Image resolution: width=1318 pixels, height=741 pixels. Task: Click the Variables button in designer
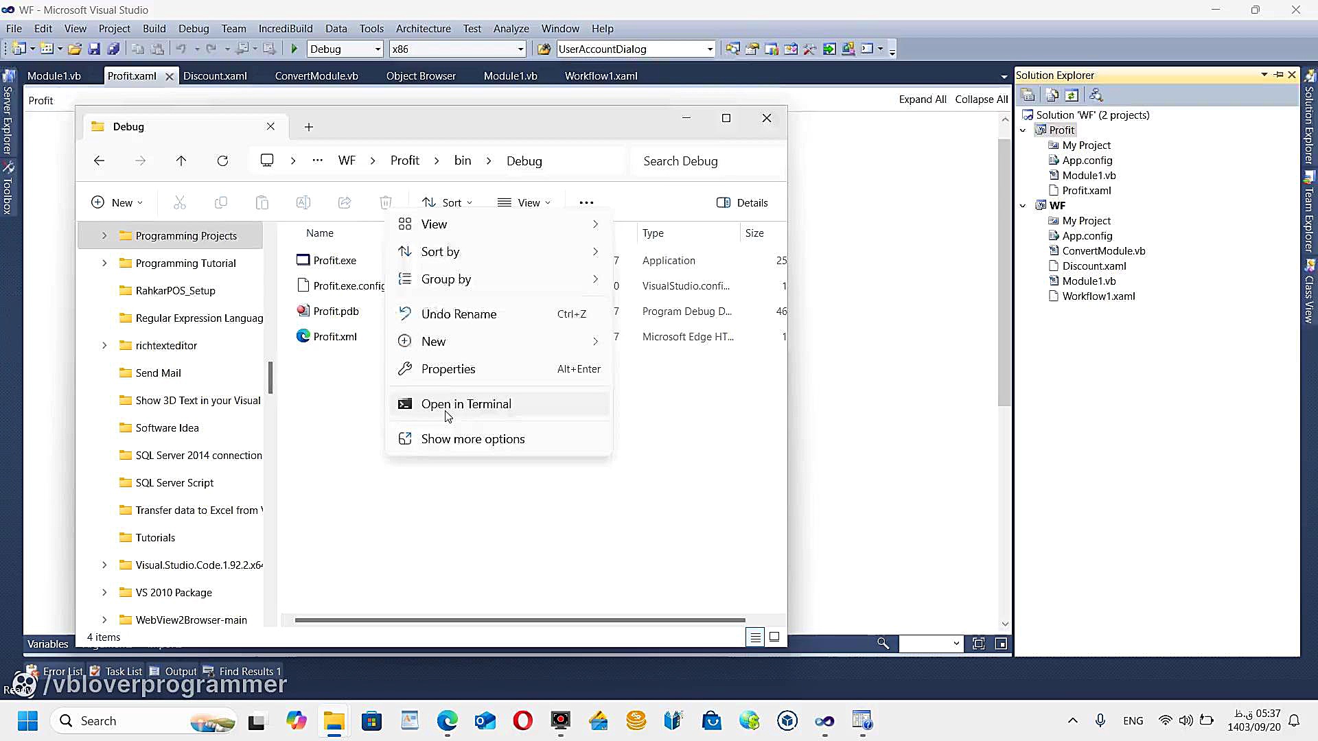point(47,644)
